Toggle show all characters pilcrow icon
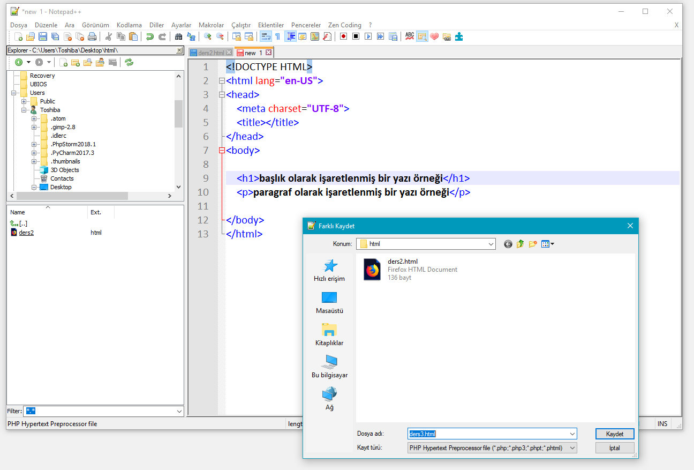The height and width of the screenshot is (470, 694). (x=277, y=36)
